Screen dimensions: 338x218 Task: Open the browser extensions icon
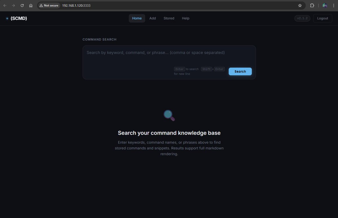(312, 5)
